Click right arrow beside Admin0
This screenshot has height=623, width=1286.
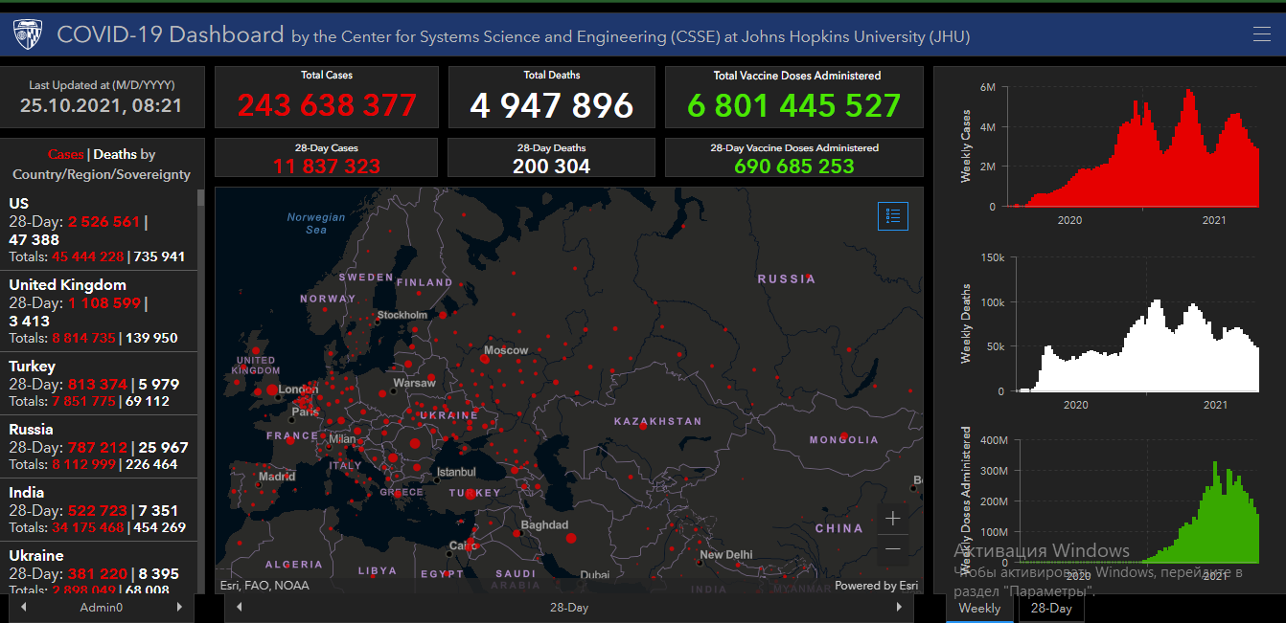178,608
